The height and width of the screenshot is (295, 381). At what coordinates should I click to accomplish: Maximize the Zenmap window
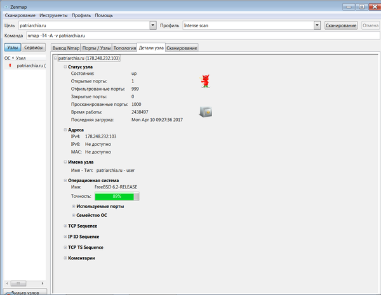pos(361,7)
